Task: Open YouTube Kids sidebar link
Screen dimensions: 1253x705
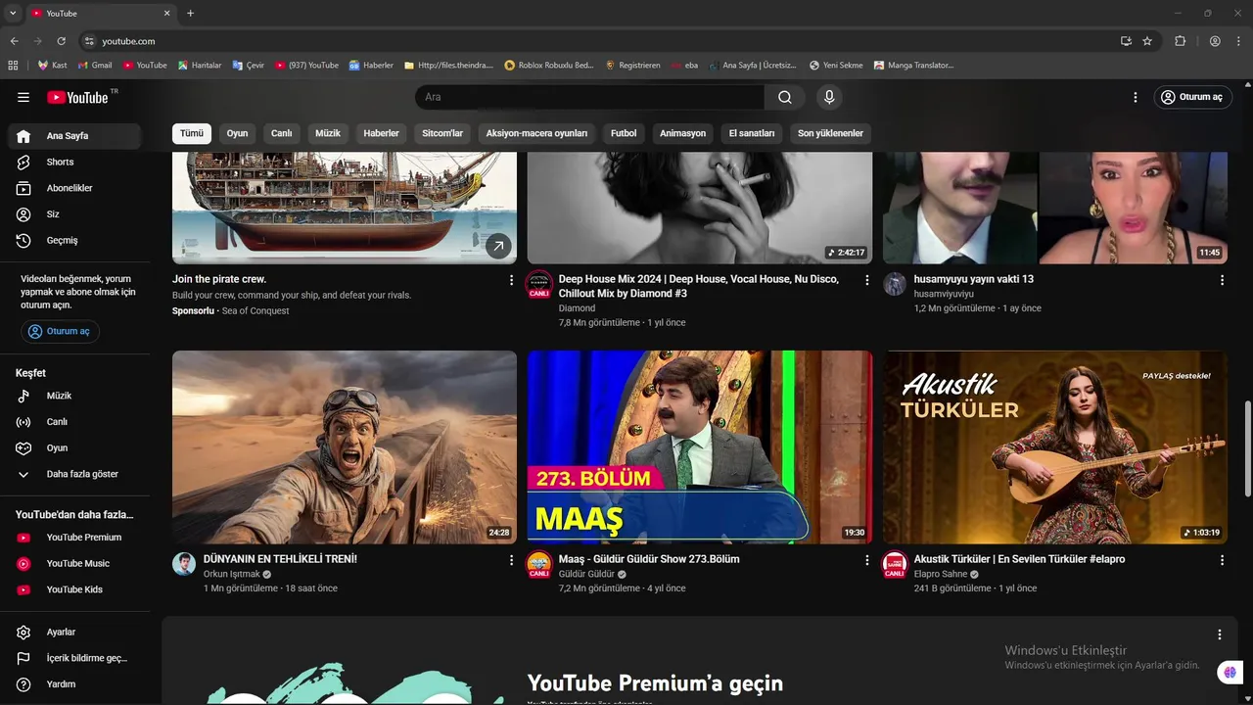Action: pyautogui.click(x=74, y=589)
